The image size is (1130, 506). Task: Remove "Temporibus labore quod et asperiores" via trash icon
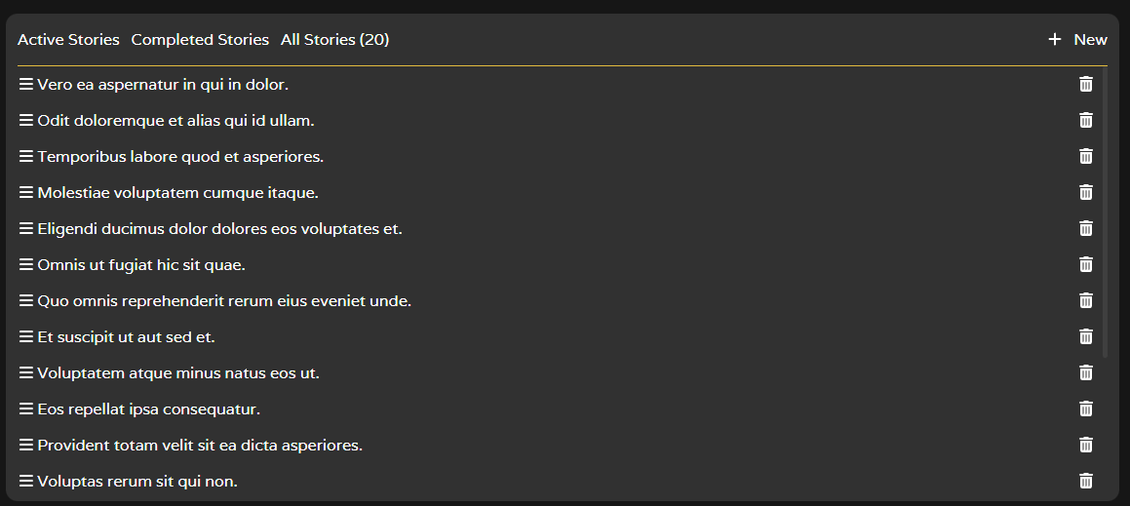click(1086, 156)
